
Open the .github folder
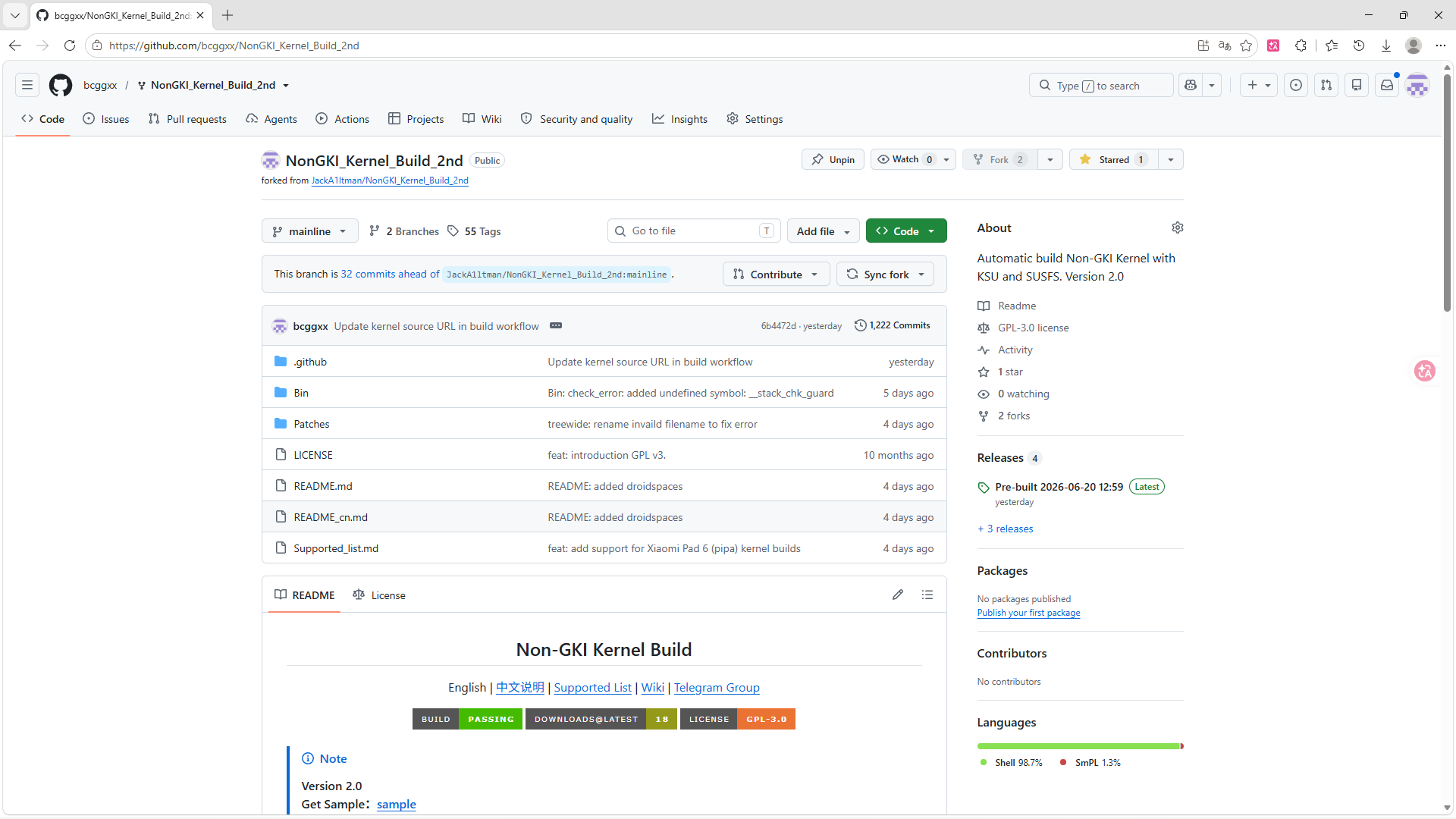(310, 362)
